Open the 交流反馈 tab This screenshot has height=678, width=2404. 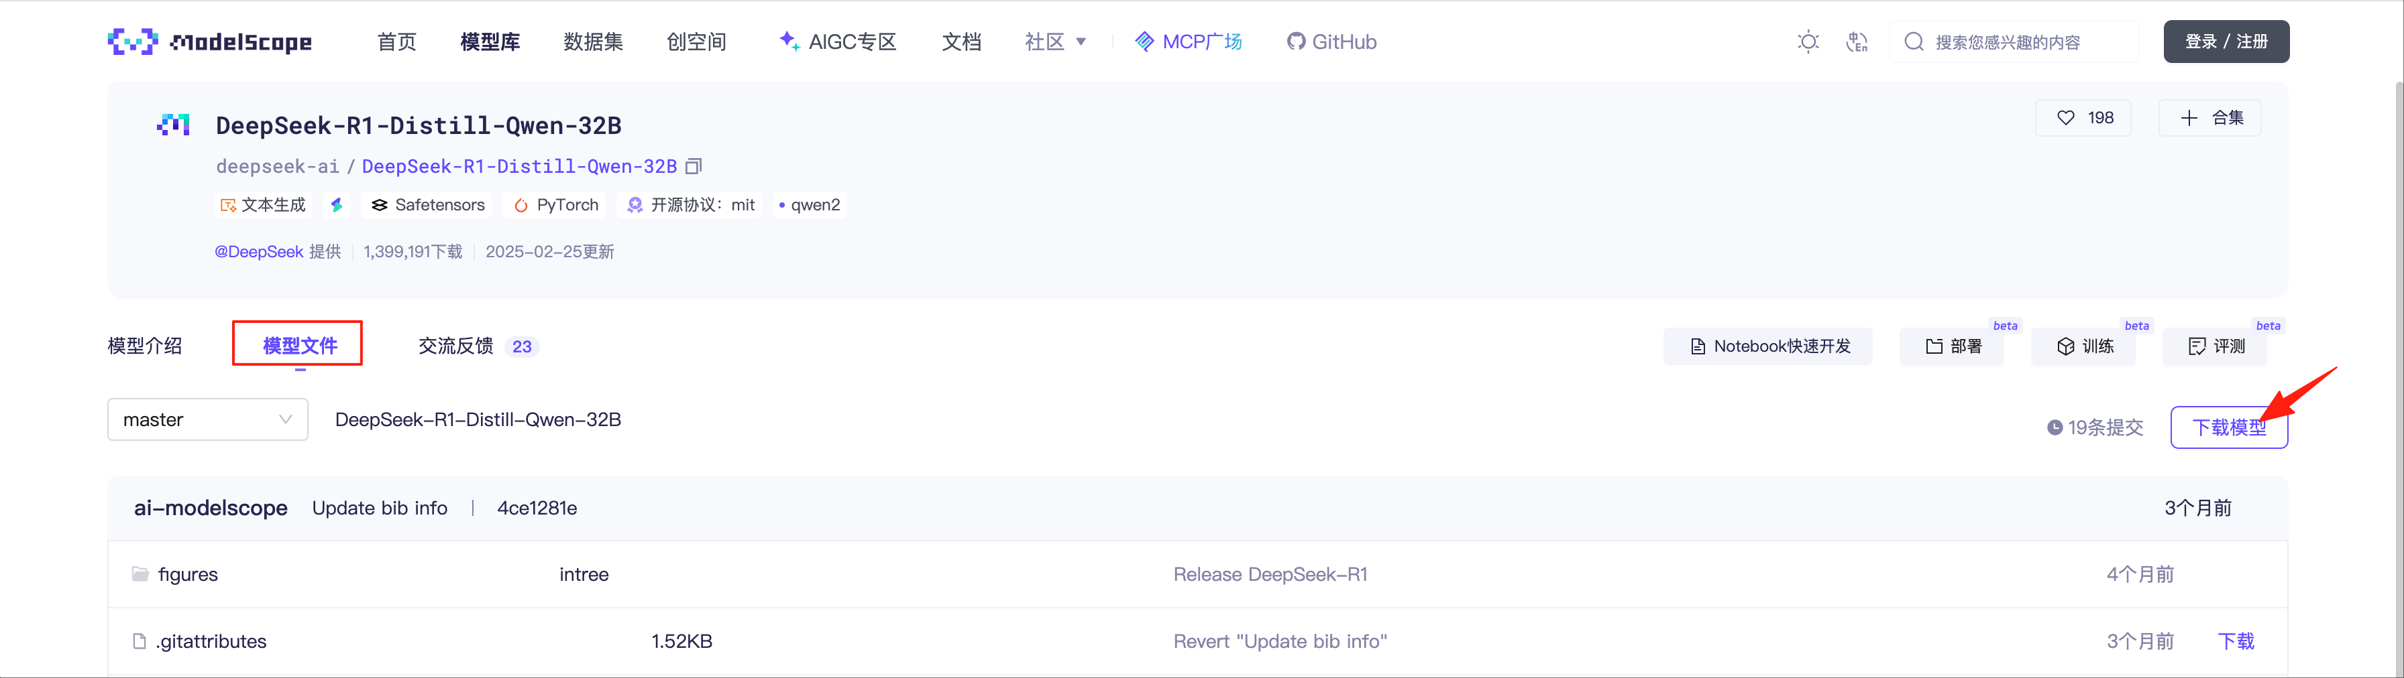(456, 346)
